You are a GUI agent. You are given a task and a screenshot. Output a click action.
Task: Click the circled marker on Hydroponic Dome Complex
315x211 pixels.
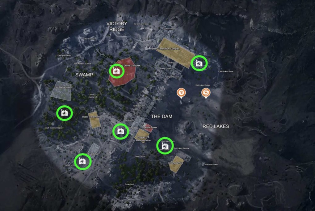[x=116, y=71]
